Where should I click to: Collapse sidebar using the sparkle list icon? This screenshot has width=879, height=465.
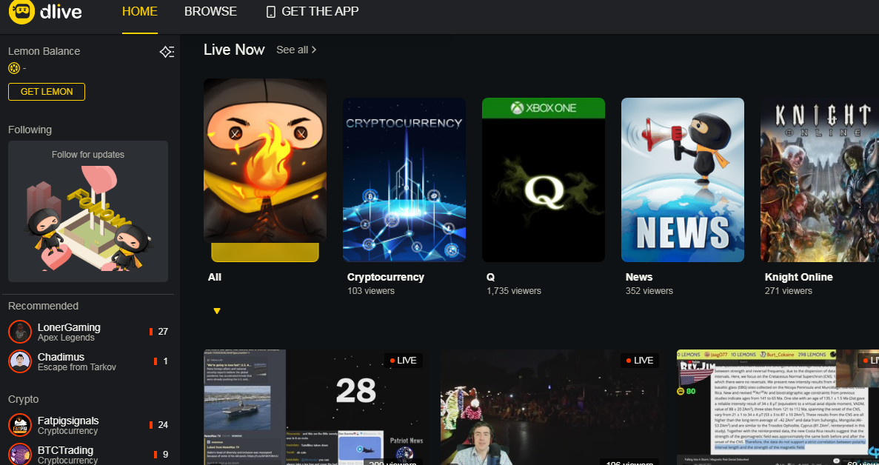click(167, 52)
